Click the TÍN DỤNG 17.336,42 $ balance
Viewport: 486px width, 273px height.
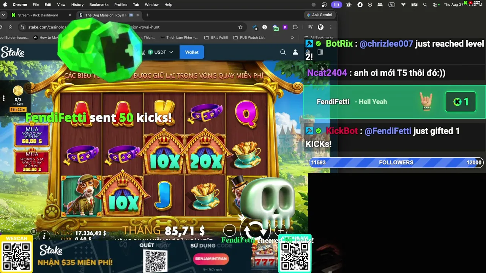(79, 233)
